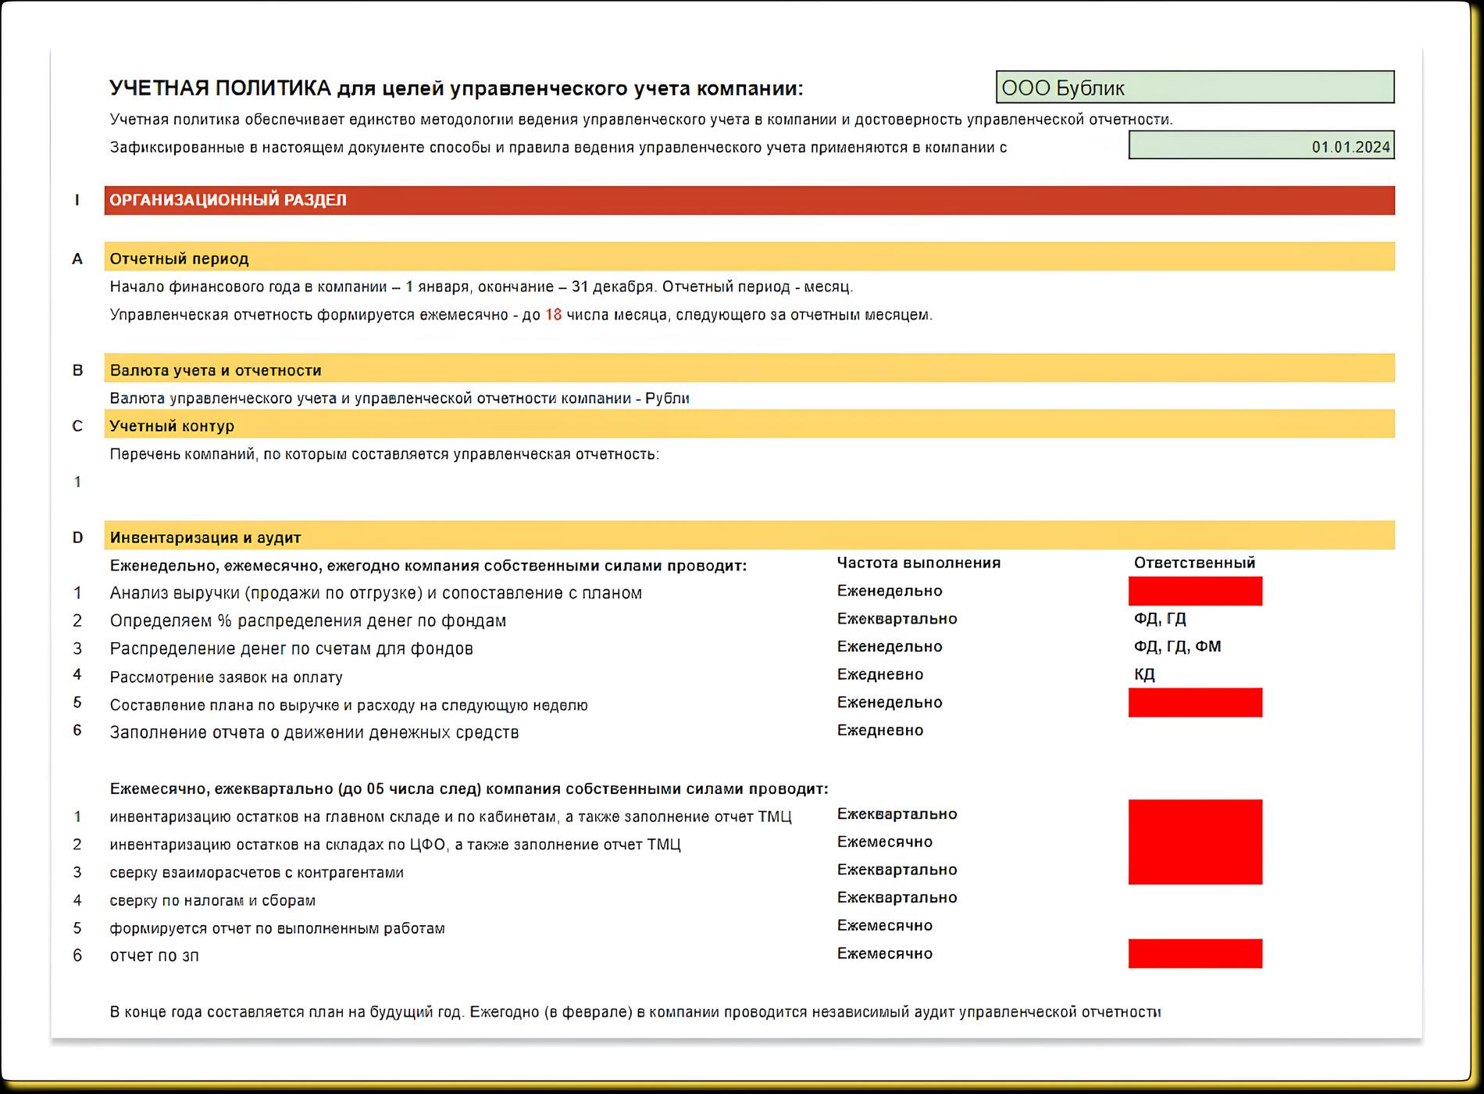
Task: Select the "Рассмотрение заявок на оплату" row text
Action: point(226,677)
